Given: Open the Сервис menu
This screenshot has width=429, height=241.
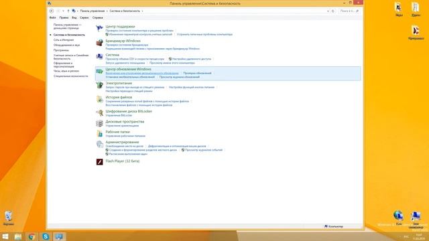Looking at the screenshot, I should point(84,17).
